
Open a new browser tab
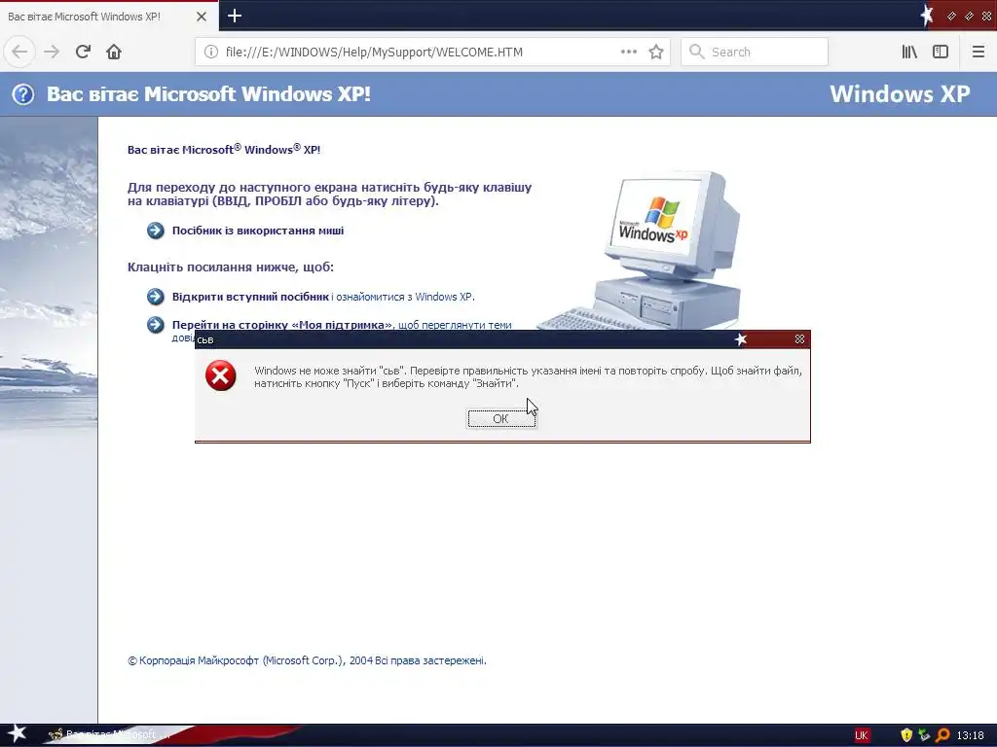(235, 16)
